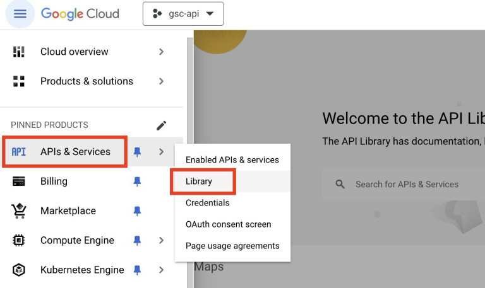Open Cloud overview
The width and height of the screenshot is (485, 288).
click(75, 52)
